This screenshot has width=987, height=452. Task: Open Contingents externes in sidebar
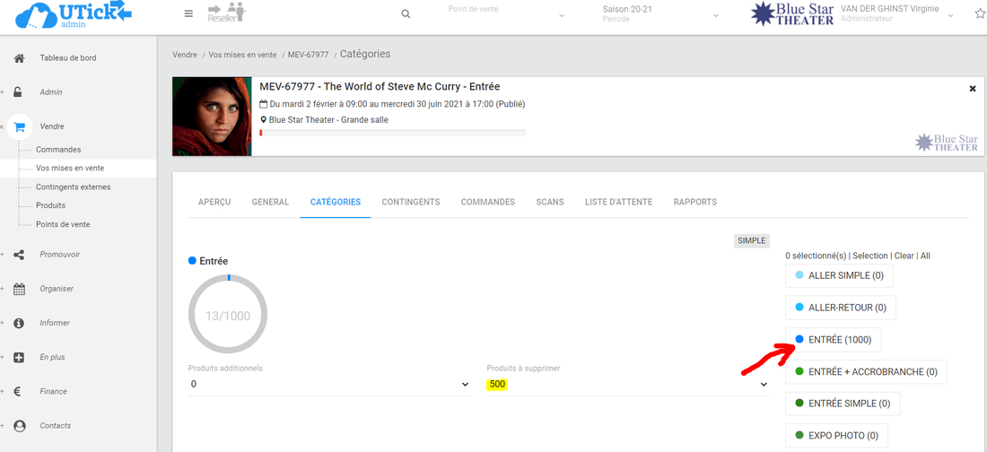73,187
